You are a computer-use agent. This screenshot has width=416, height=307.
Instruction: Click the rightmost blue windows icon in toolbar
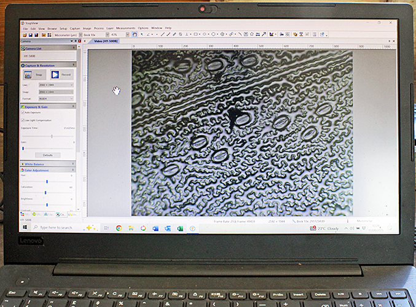[x=322, y=34]
